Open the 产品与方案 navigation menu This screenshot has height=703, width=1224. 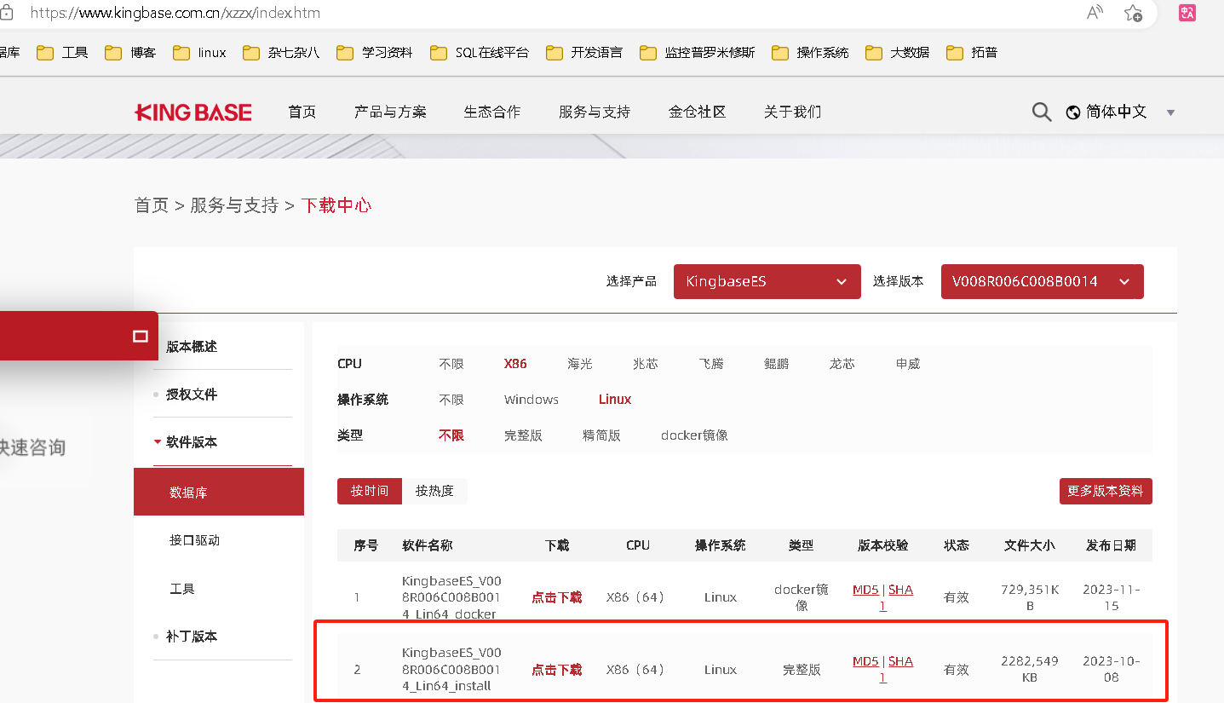tap(390, 112)
